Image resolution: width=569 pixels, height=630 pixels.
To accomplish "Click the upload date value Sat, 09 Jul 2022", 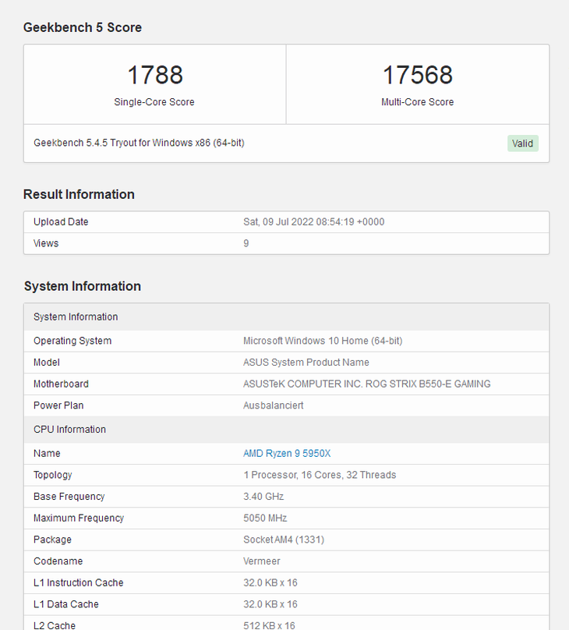I will pyautogui.click(x=313, y=221).
